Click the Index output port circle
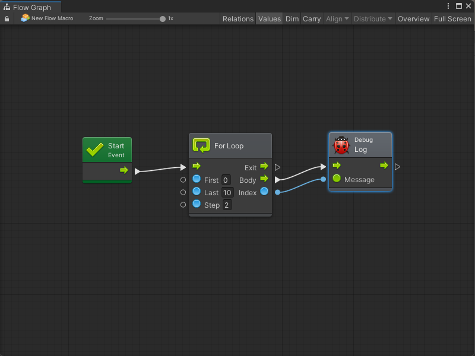This screenshot has height=356, width=475. tap(264, 192)
